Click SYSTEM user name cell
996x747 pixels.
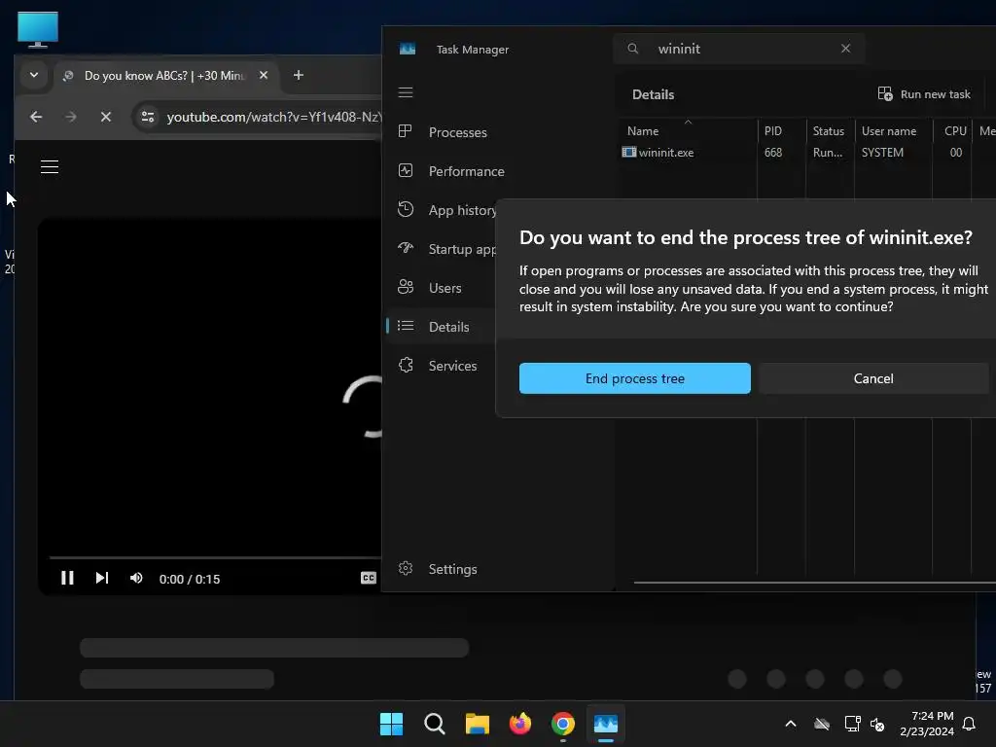point(882,153)
